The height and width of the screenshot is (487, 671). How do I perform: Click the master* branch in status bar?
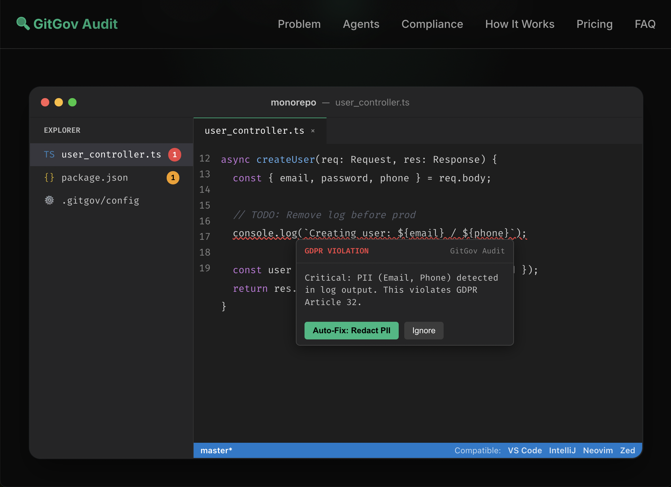(216, 450)
